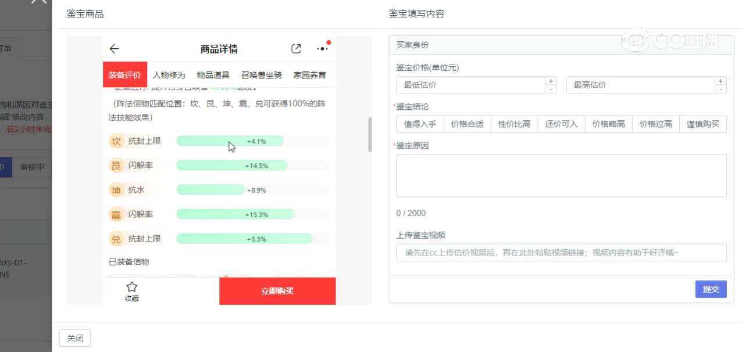Choose 价格合适 as appraisal conclusion
Screen dimensions: 742x352
(x=467, y=124)
